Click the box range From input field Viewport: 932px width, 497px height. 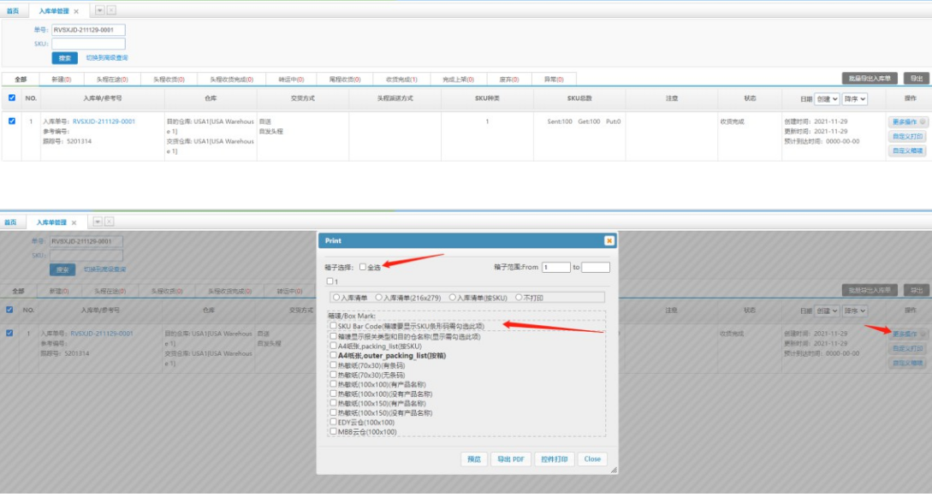(x=555, y=267)
